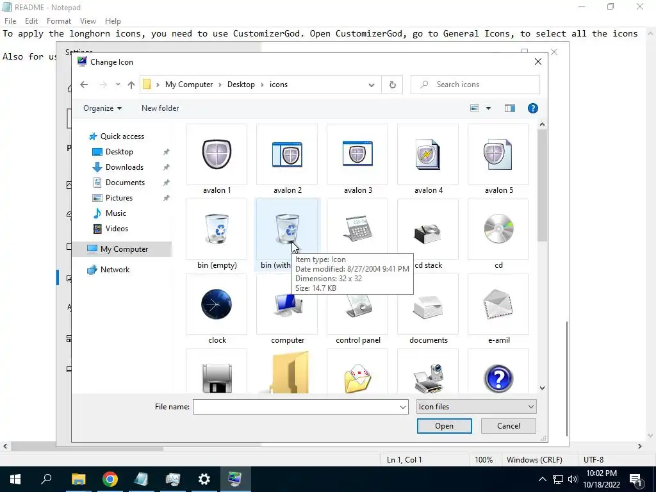The image size is (656, 492).
Task: Click in the File name text box
Action: point(295,407)
